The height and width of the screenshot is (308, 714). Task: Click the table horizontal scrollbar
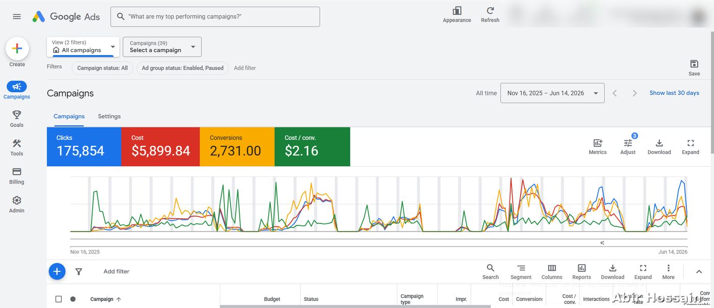[x=355, y=306]
